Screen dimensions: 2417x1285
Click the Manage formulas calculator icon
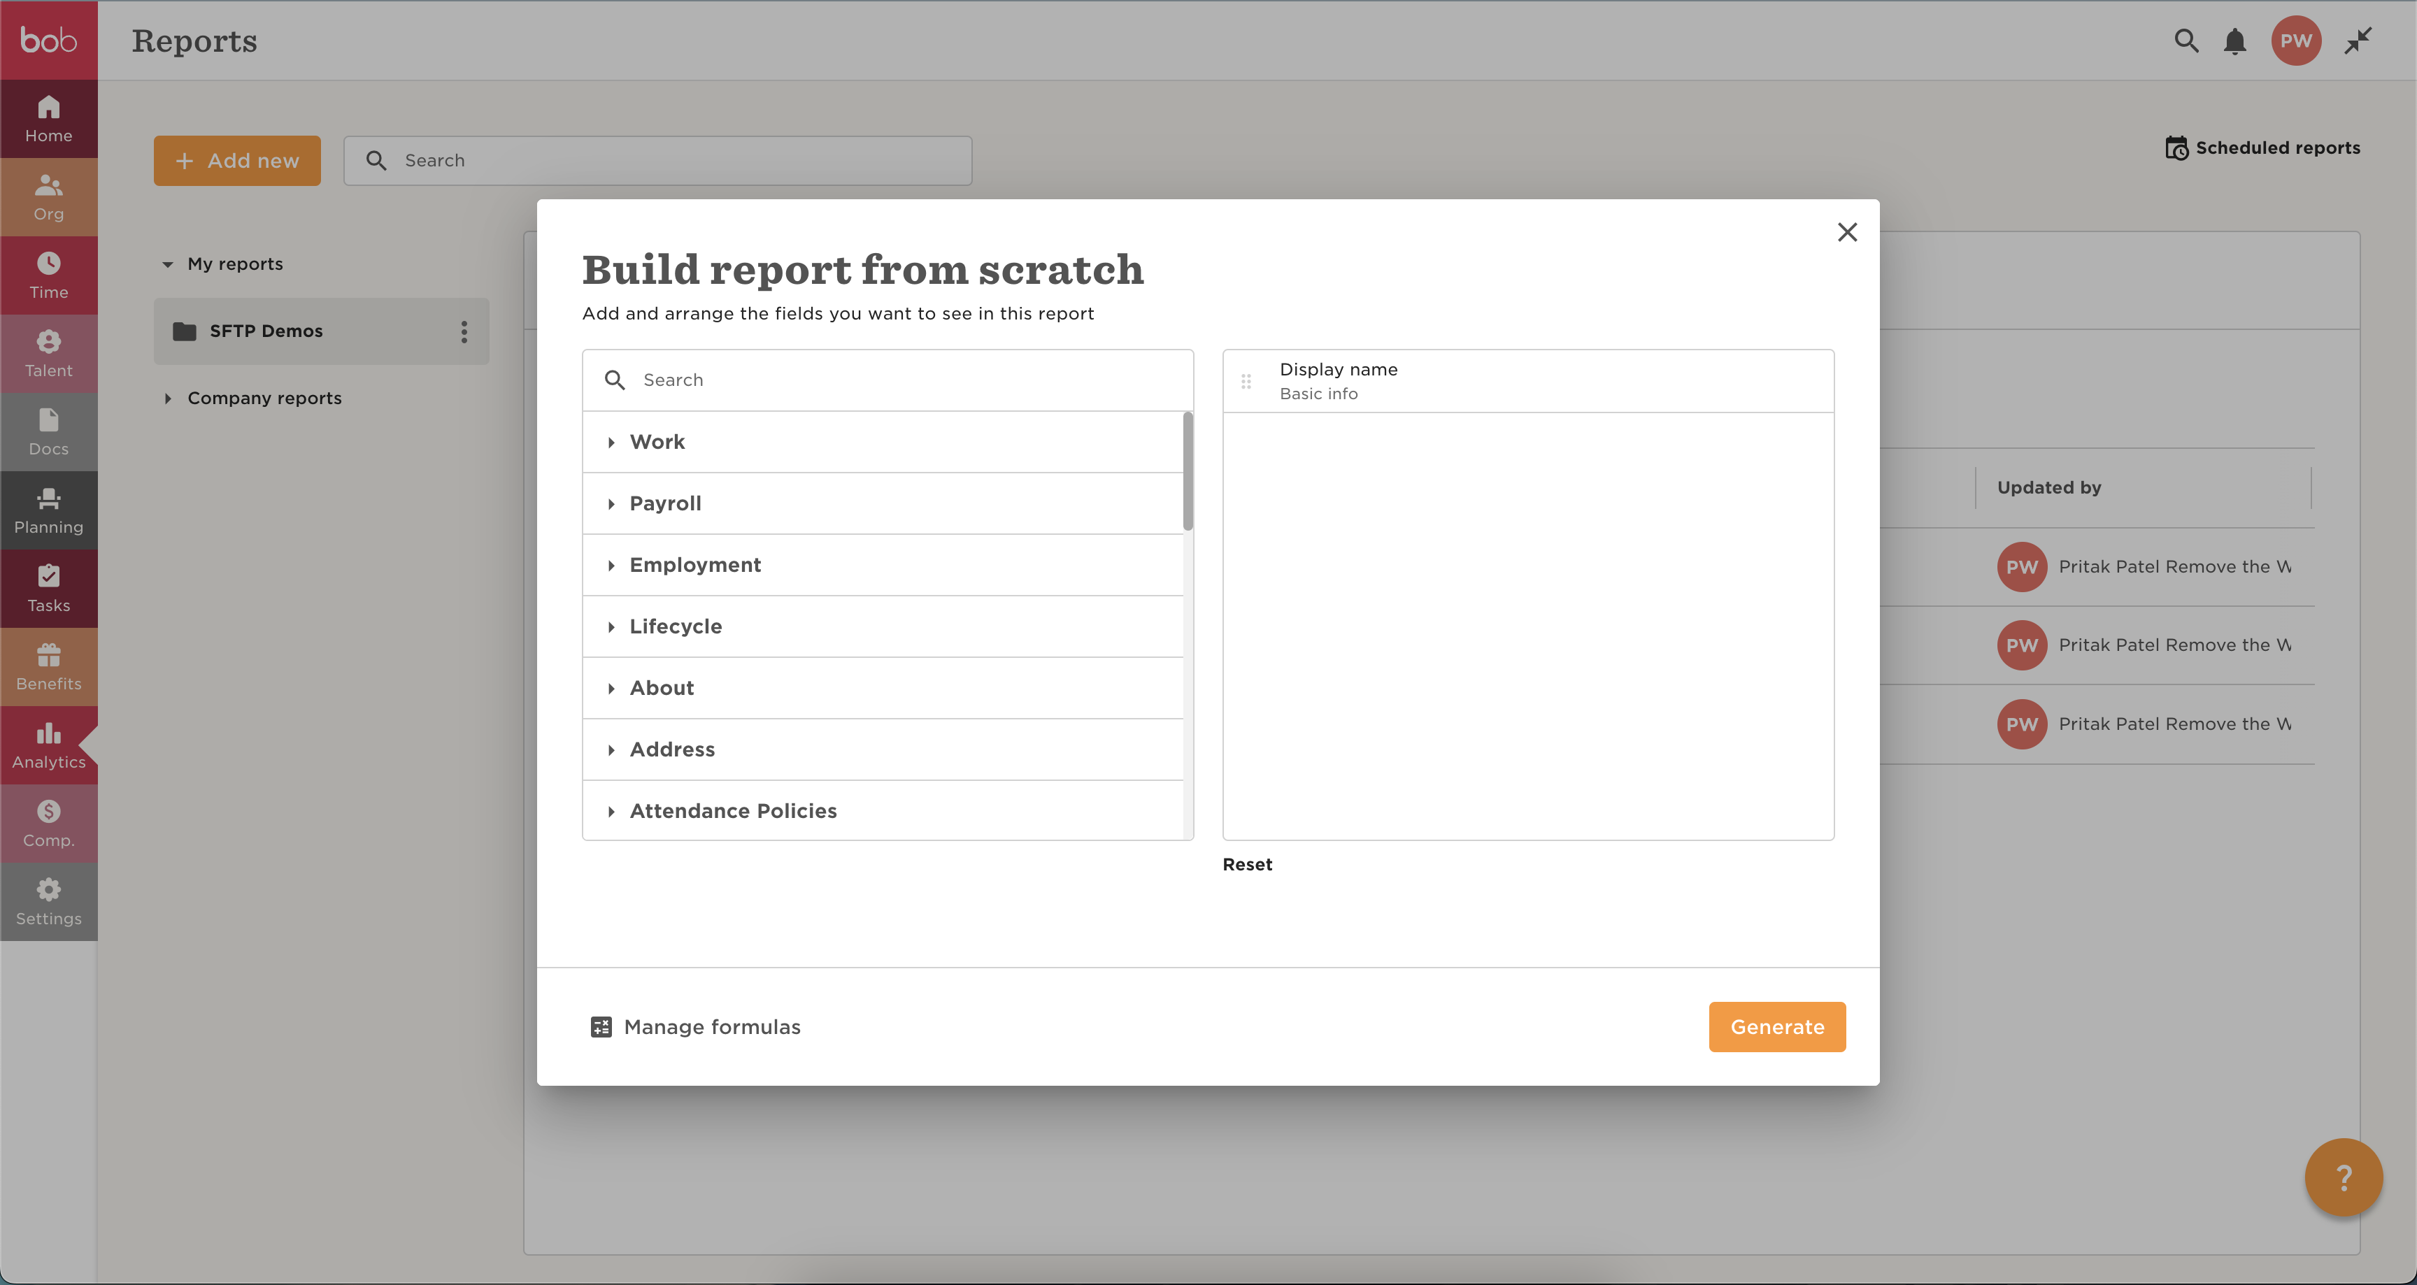coord(601,1027)
